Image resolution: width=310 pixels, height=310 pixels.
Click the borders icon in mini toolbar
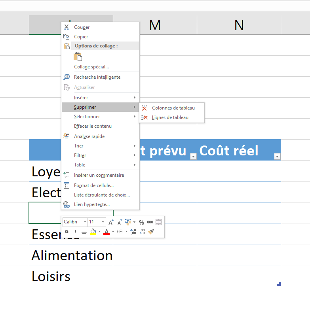[x=120, y=232]
